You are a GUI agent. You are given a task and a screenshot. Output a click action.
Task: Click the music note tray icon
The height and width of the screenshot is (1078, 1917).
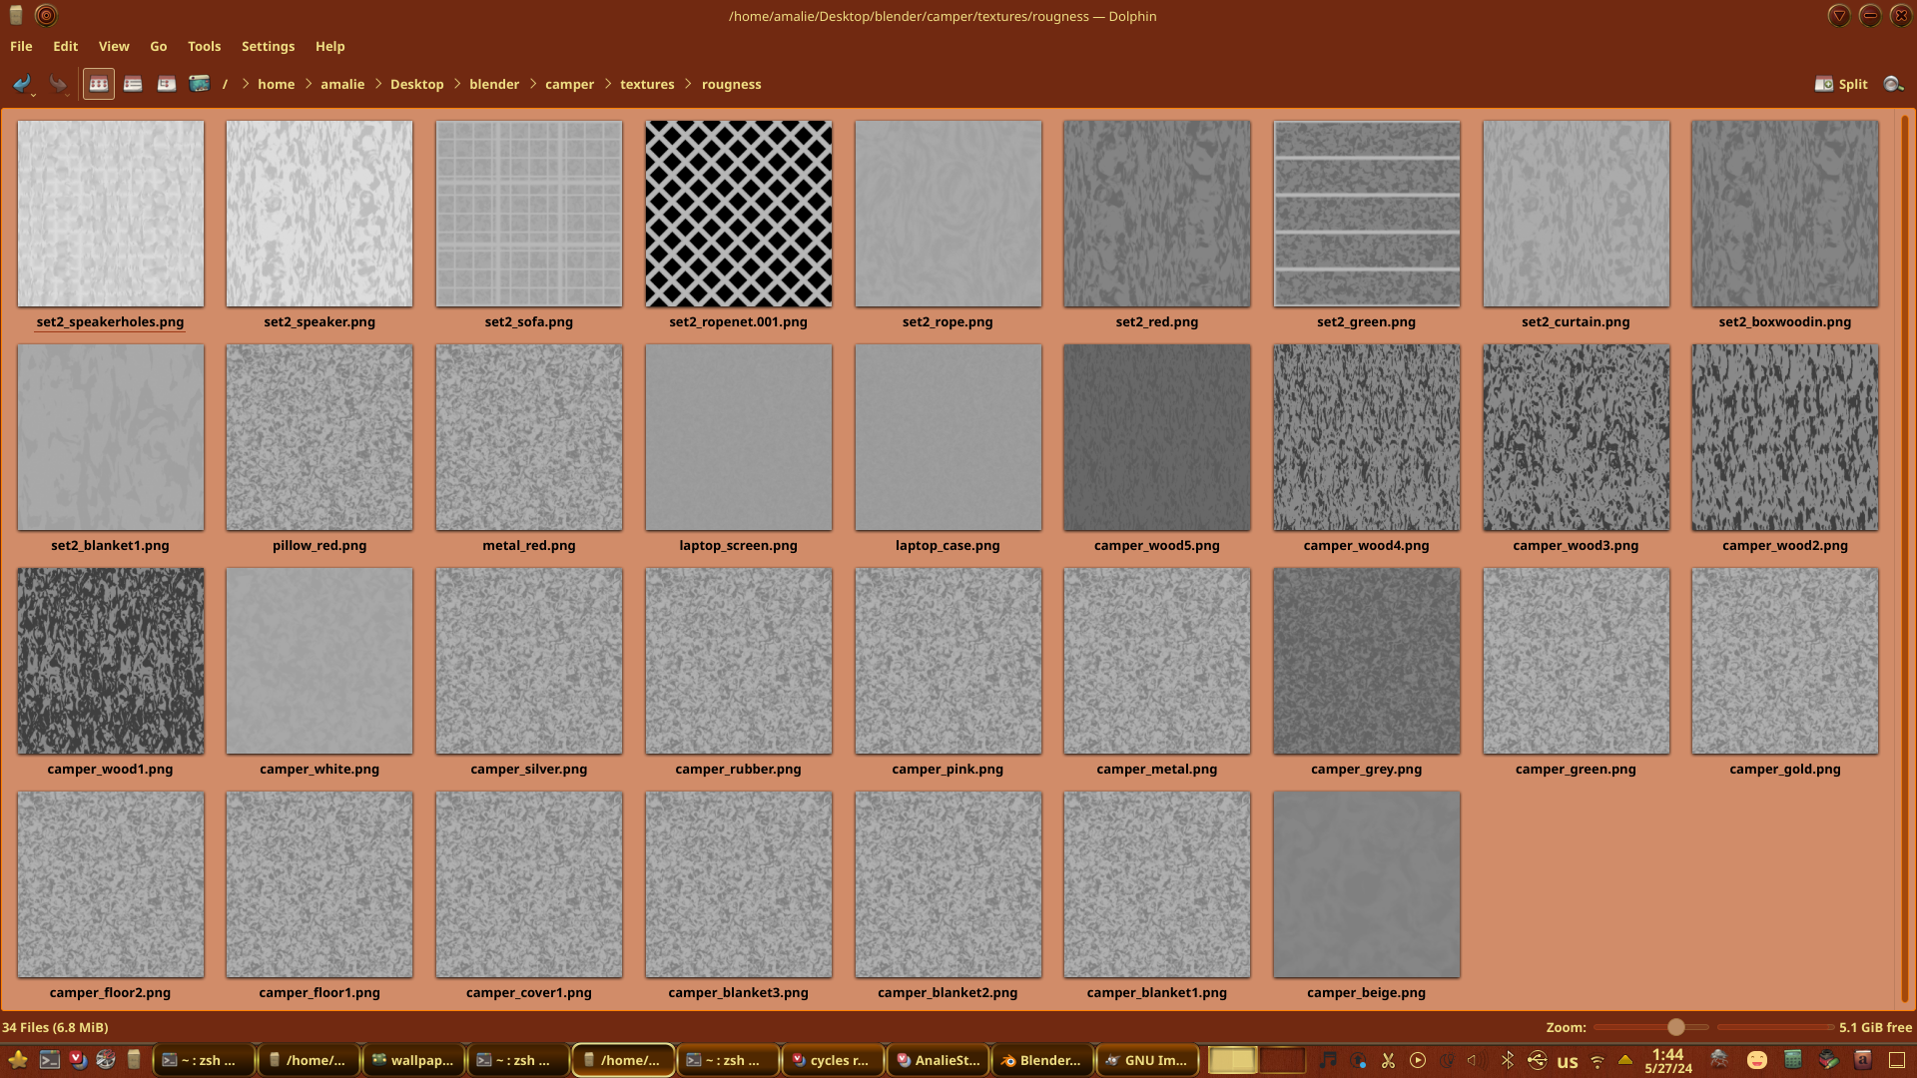tap(1327, 1060)
